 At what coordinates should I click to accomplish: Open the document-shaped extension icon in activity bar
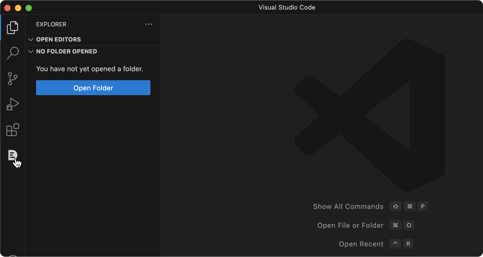[13, 155]
